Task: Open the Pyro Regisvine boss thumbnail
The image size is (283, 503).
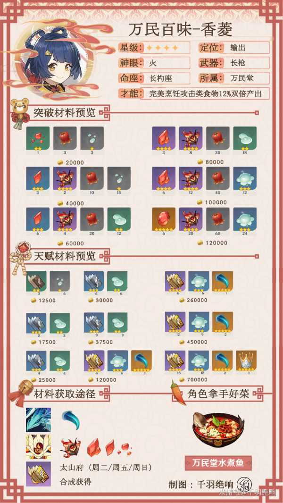Action: click(39, 446)
